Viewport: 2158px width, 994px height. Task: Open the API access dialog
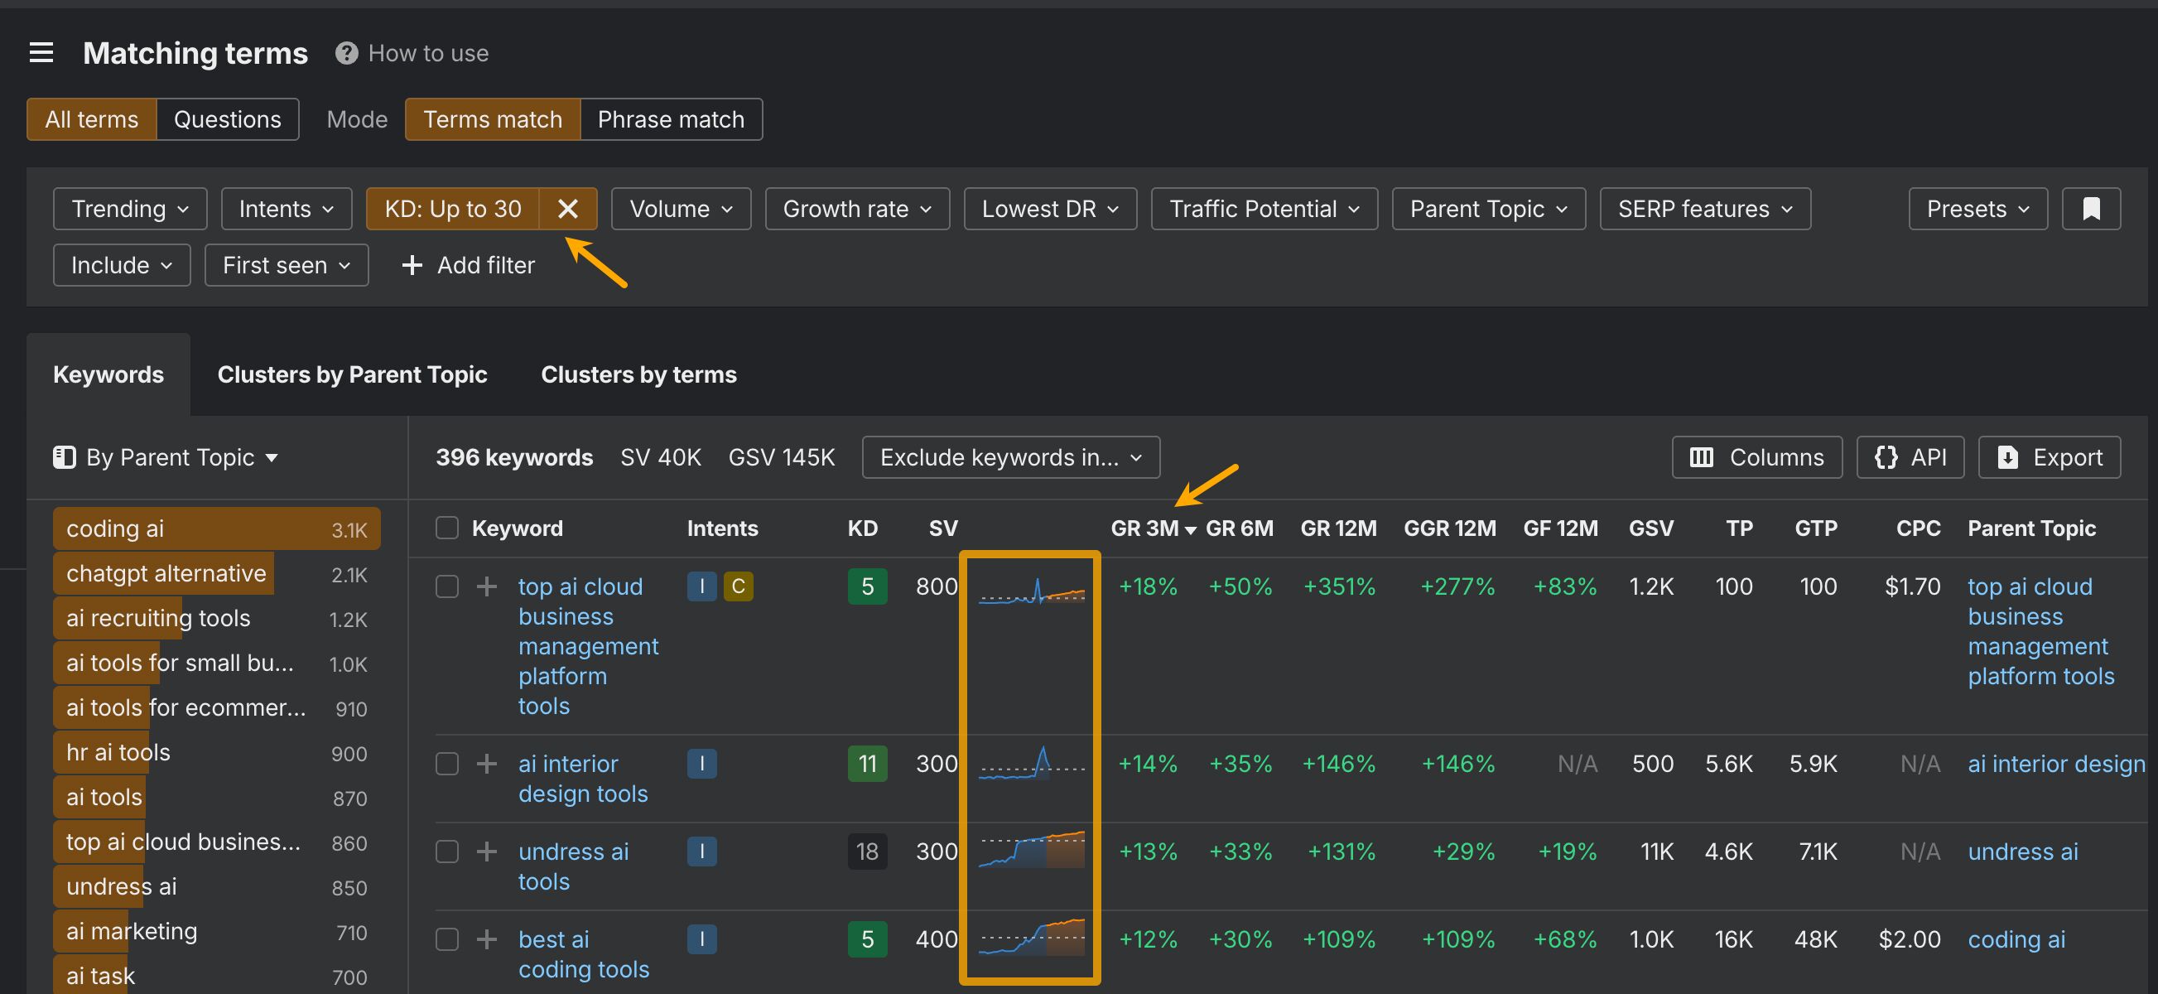tap(1910, 456)
